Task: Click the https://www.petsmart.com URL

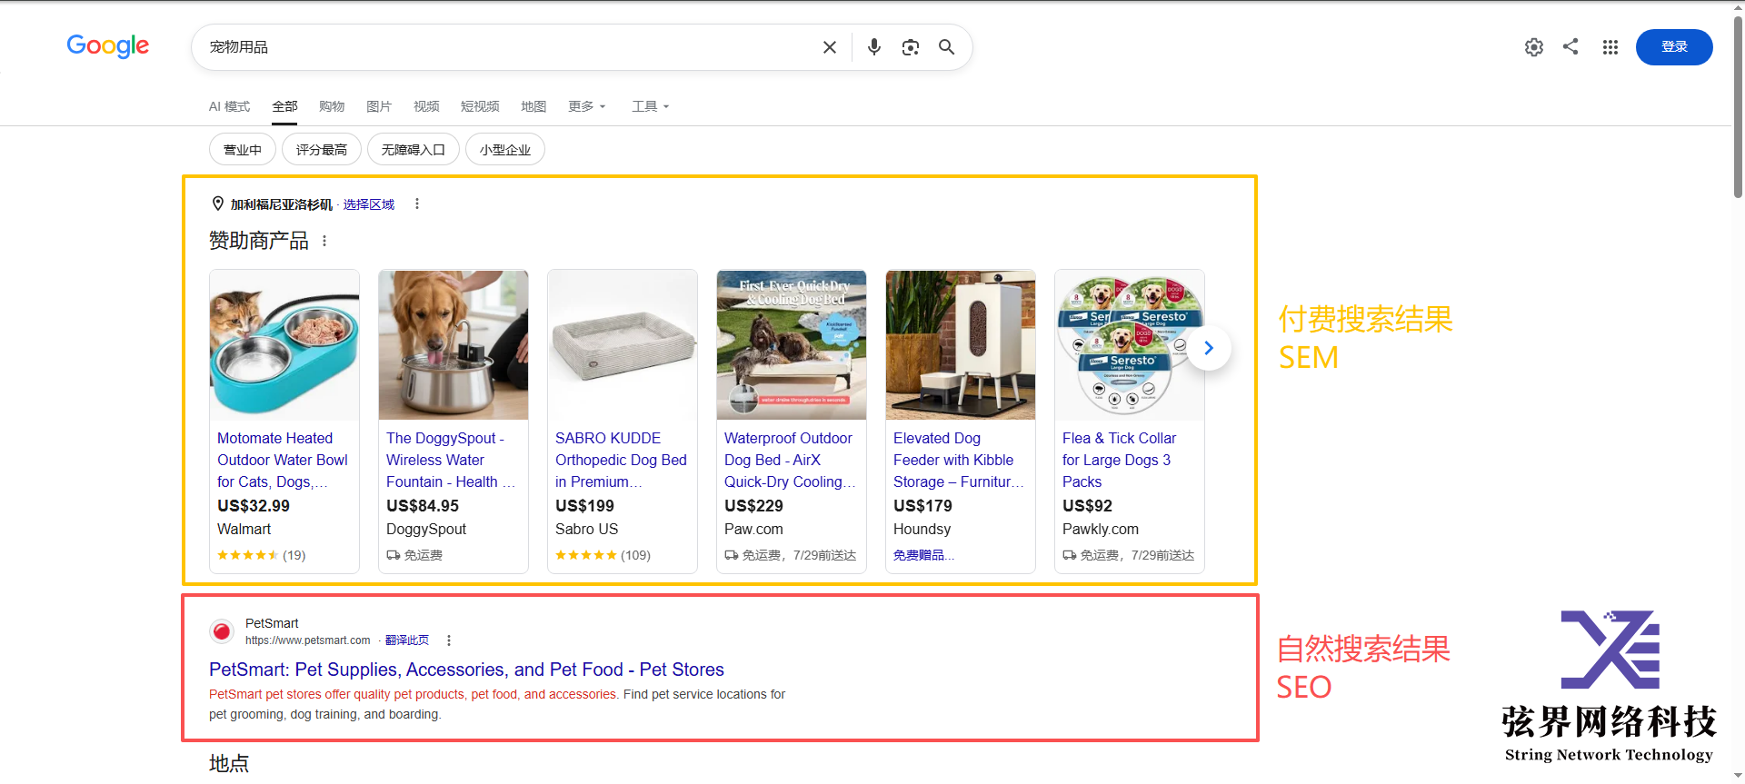Action: (307, 640)
